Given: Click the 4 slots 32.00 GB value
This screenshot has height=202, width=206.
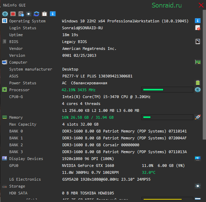Looking at the screenshot, I should click(x=80, y=124).
